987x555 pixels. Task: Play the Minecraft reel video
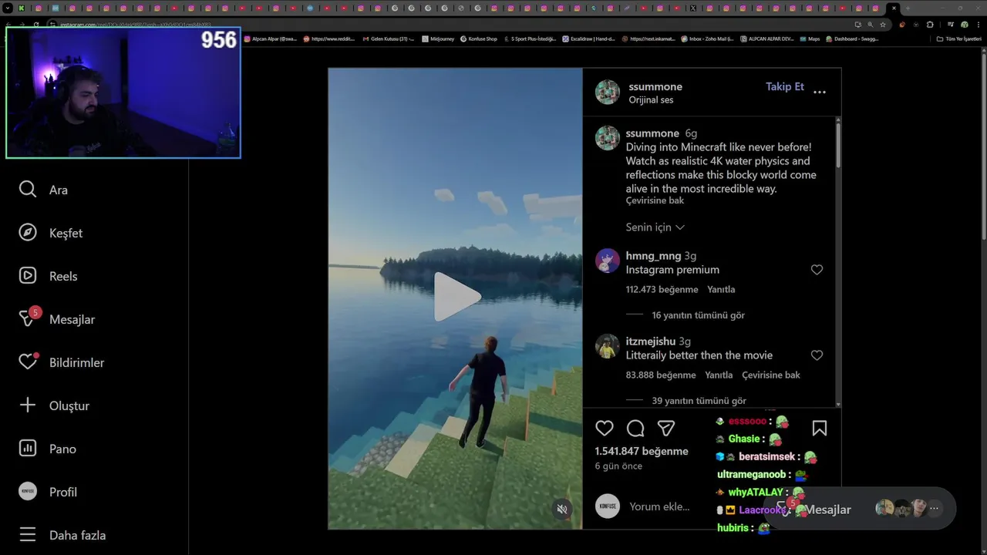coord(456,297)
